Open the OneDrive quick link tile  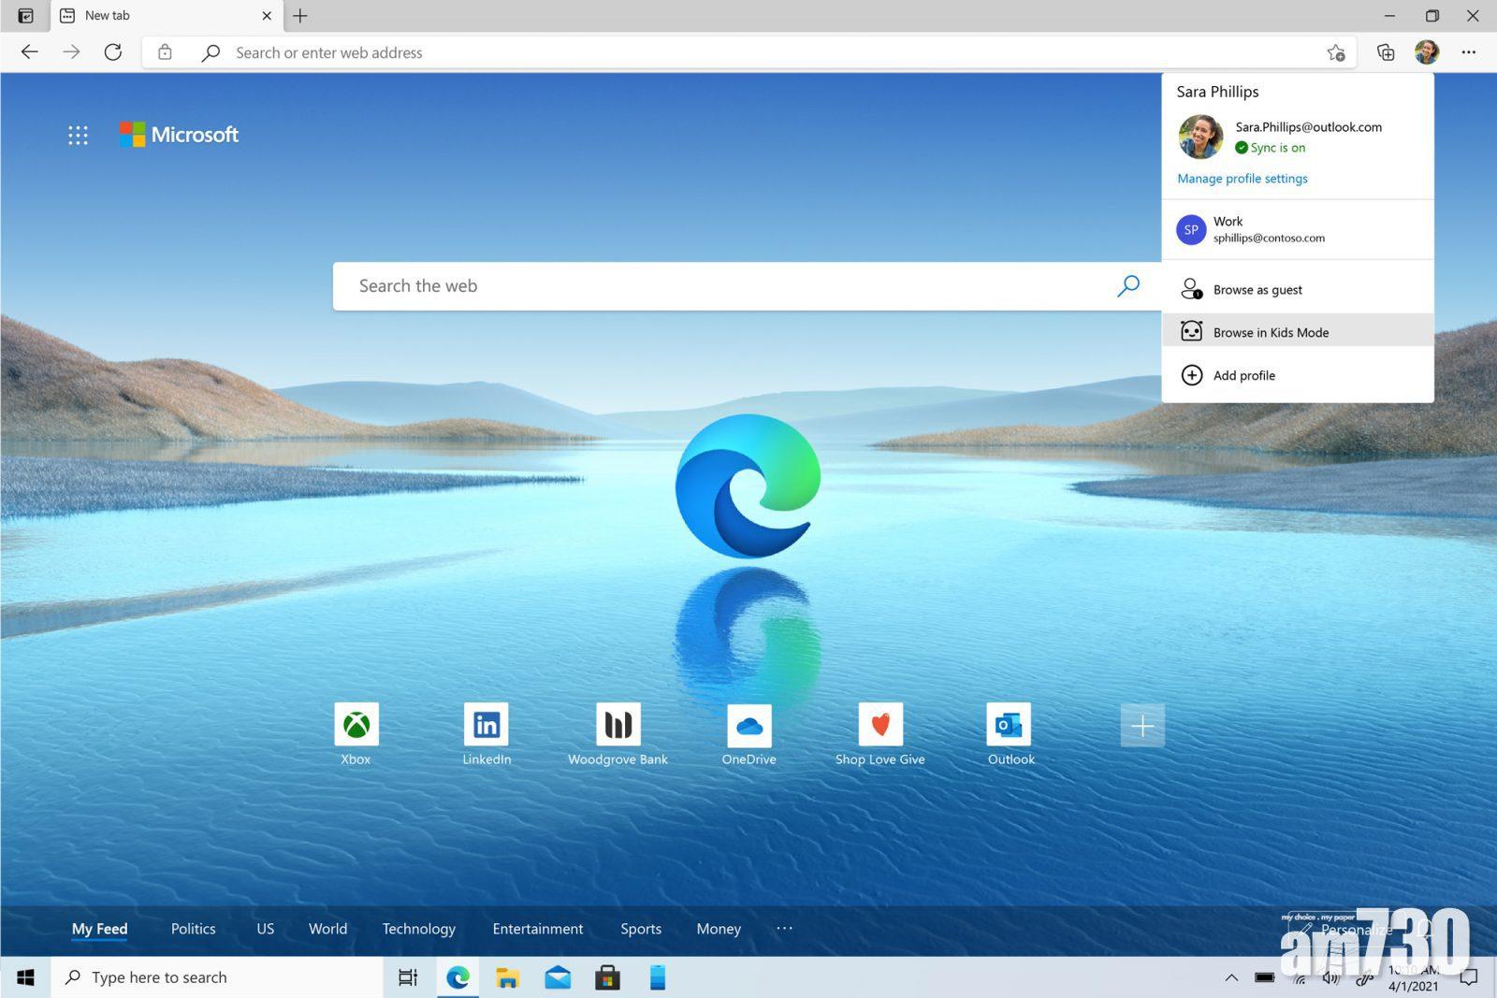[x=748, y=725]
